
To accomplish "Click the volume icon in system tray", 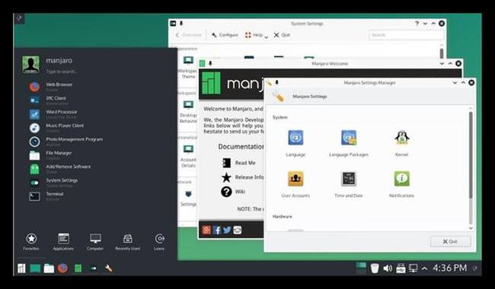I will 388,268.
